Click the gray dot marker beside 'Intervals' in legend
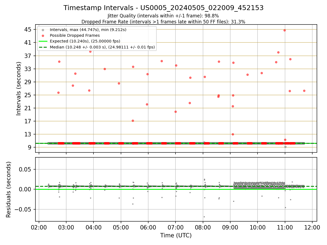The height and width of the screenshot is (245, 327). pyautogui.click(x=43, y=30)
